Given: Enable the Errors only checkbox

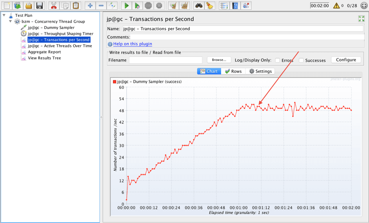Looking at the screenshot, I should 278,60.
